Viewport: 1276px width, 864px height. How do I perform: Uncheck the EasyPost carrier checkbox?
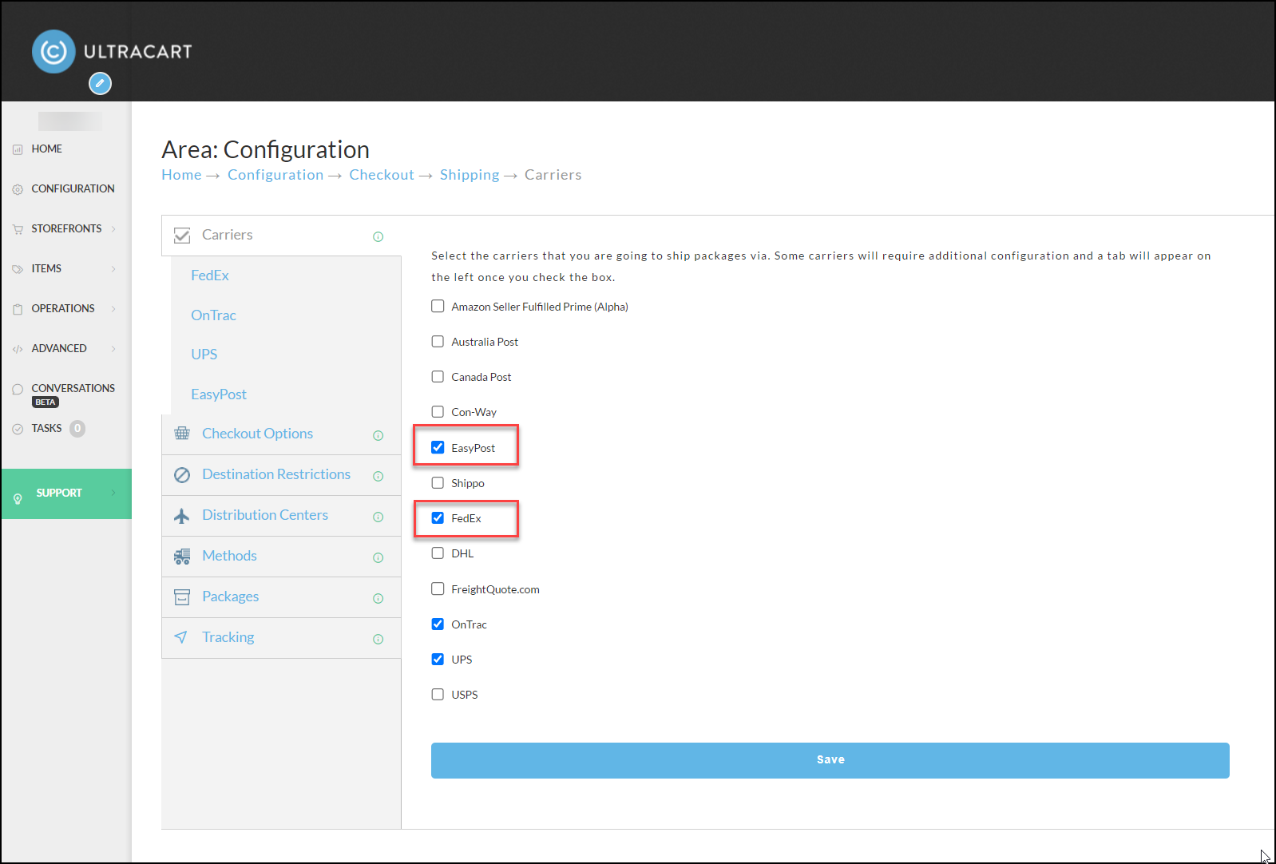point(438,447)
